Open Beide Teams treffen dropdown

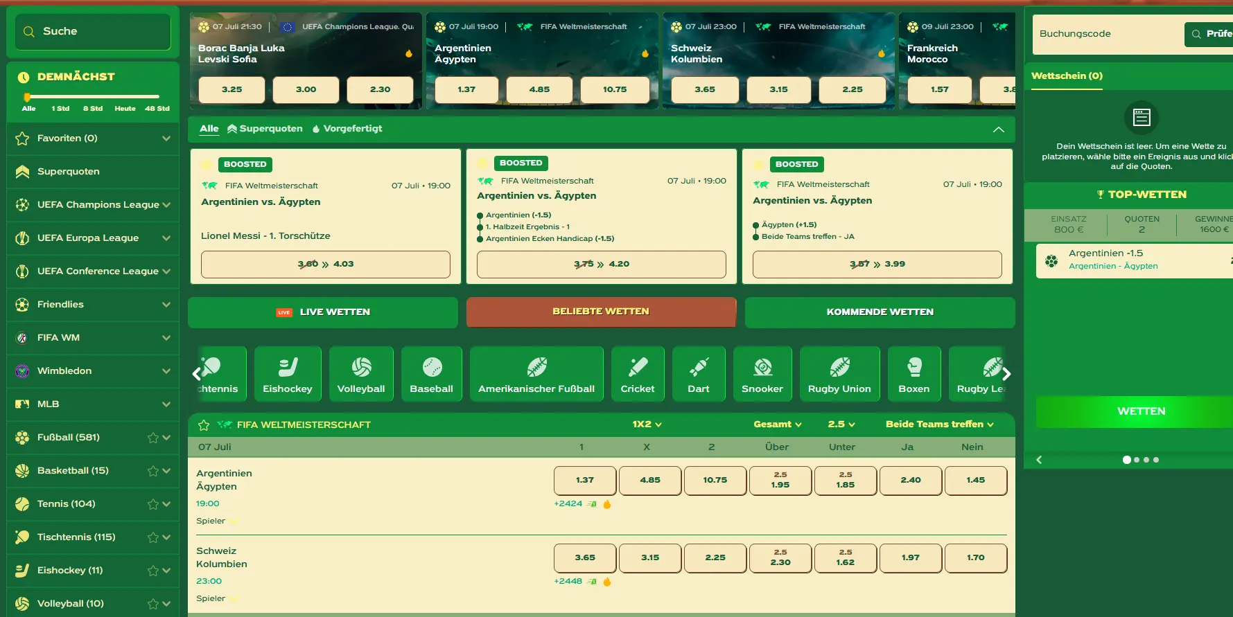[940, 424]
